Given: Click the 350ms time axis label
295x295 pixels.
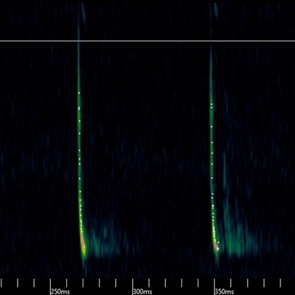Looking at the screenshot, I should click(224, 292).
